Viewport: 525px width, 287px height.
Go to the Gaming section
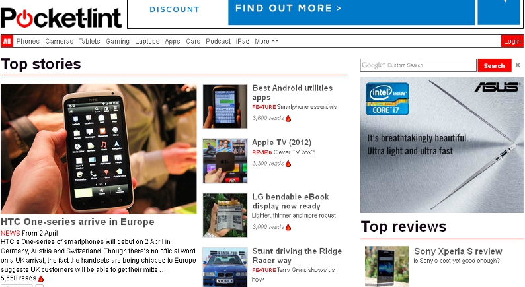(x=118, y=41)
